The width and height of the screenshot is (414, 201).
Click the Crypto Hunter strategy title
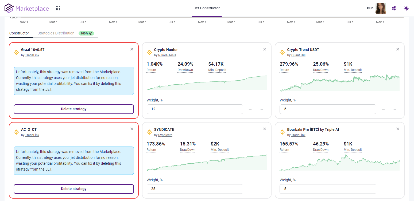pos(166,50)
